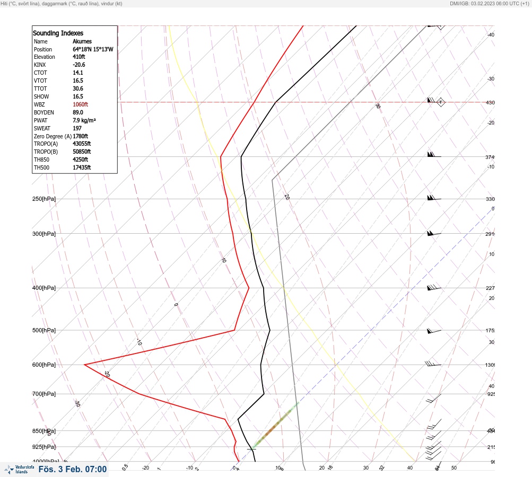Click the Elevation value 410ft

[79, 57]
